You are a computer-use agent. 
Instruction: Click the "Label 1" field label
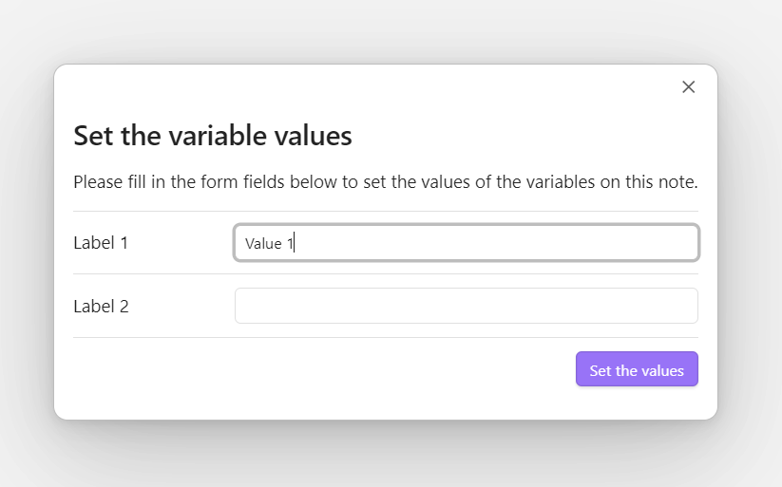tap(101, 243)
